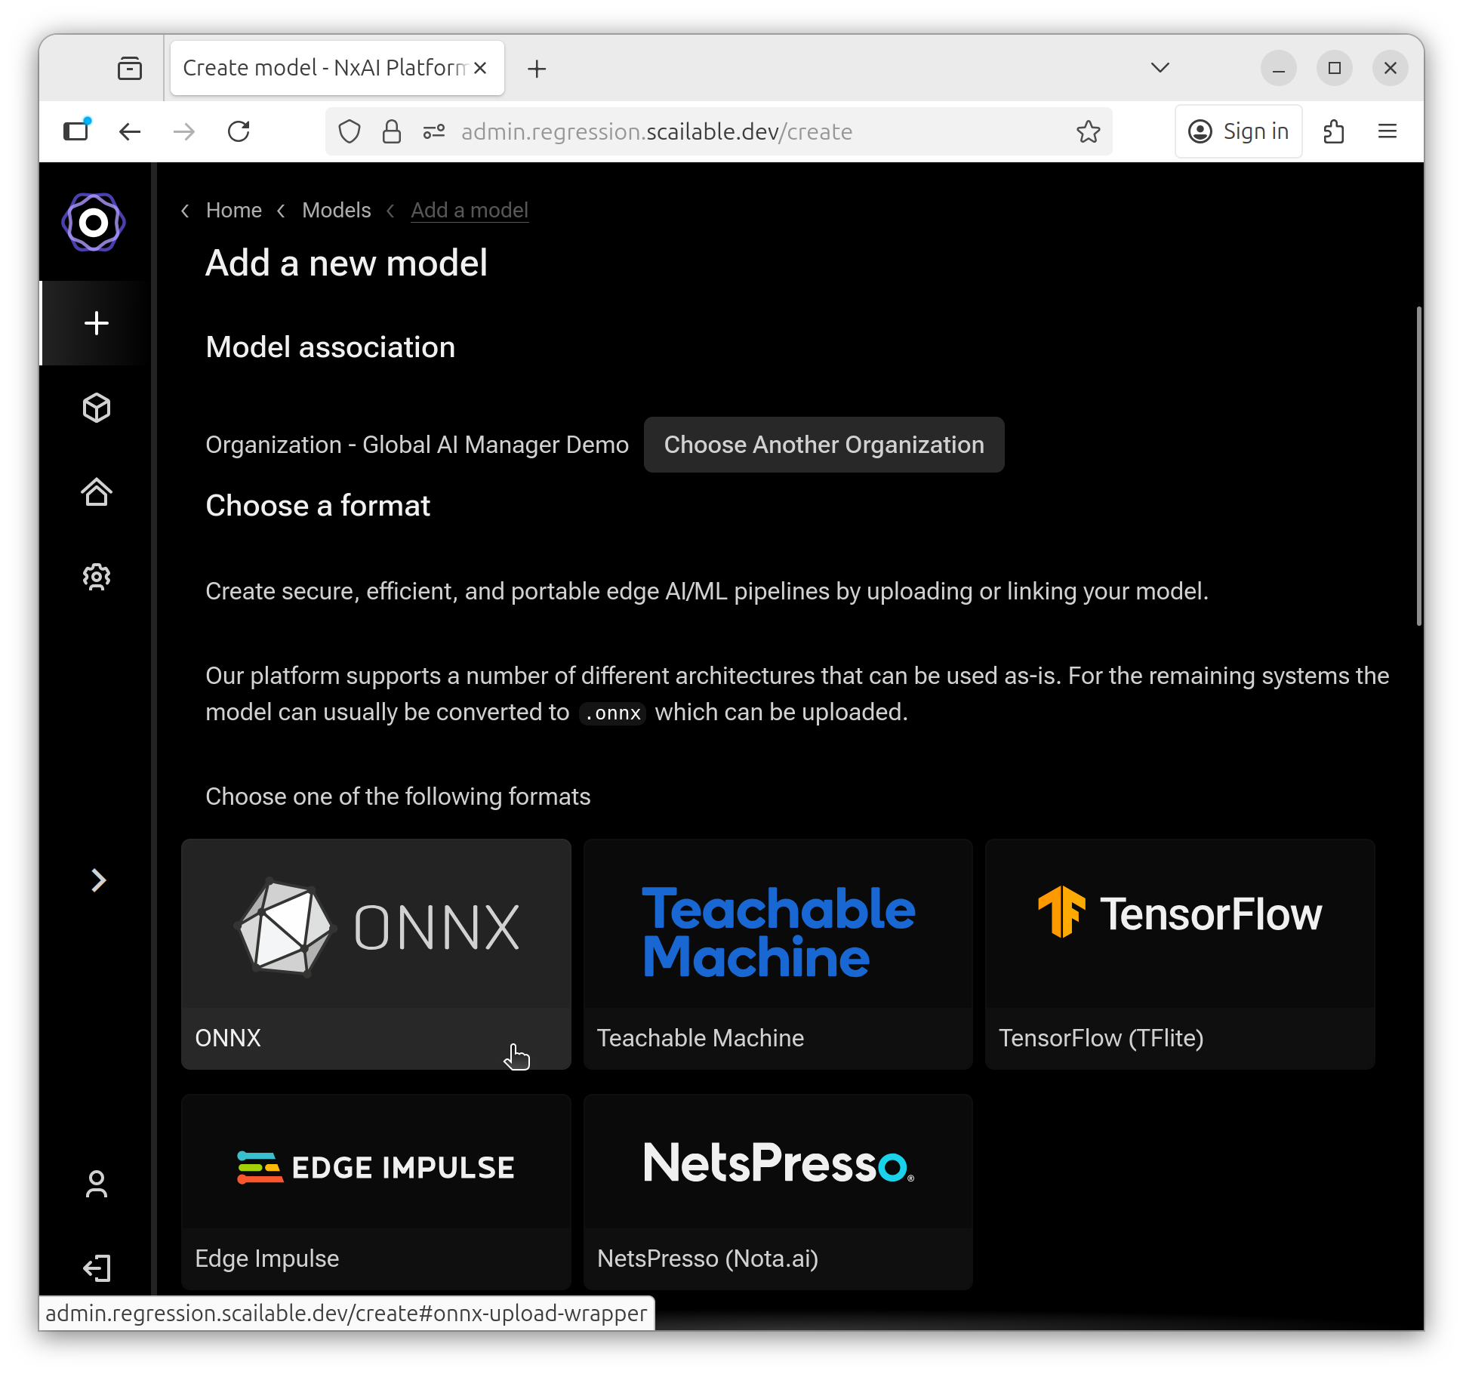Click the plus add-model sidebar icon
The image size is (1463, 1374).
[97, 323]
